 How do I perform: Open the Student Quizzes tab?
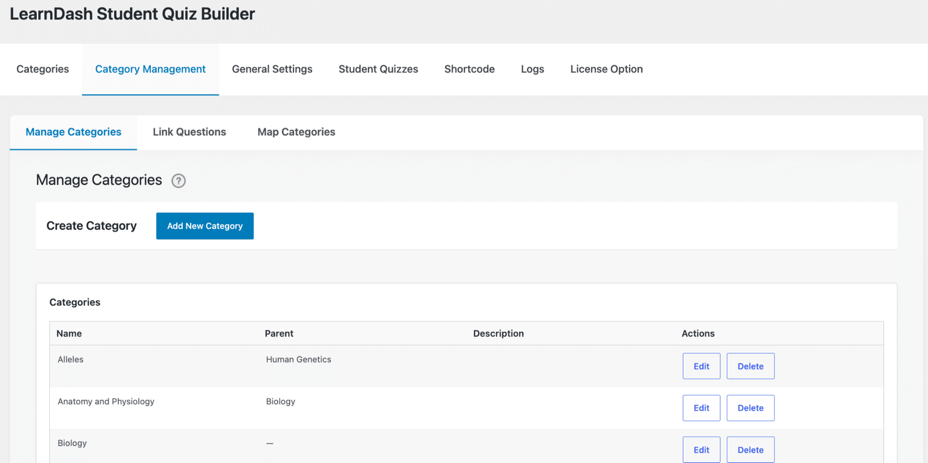point(378,69)
